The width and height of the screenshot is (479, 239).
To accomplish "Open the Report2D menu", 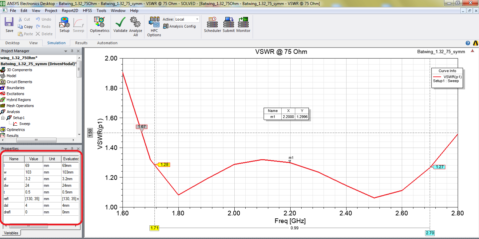I will tap(70, 11).
